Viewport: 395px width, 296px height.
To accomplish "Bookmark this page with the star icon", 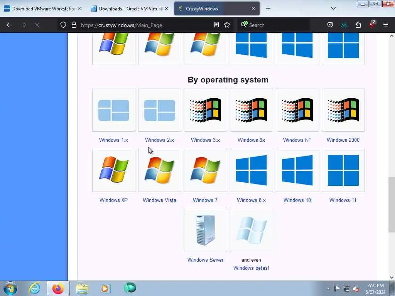I will tap(227, 25).
